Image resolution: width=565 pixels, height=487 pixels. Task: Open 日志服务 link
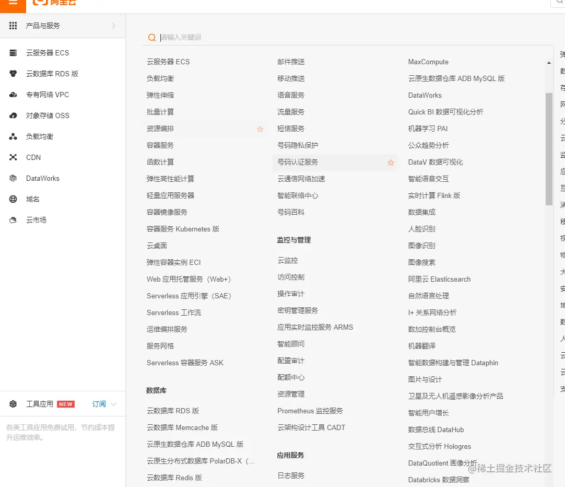(291, 476)
